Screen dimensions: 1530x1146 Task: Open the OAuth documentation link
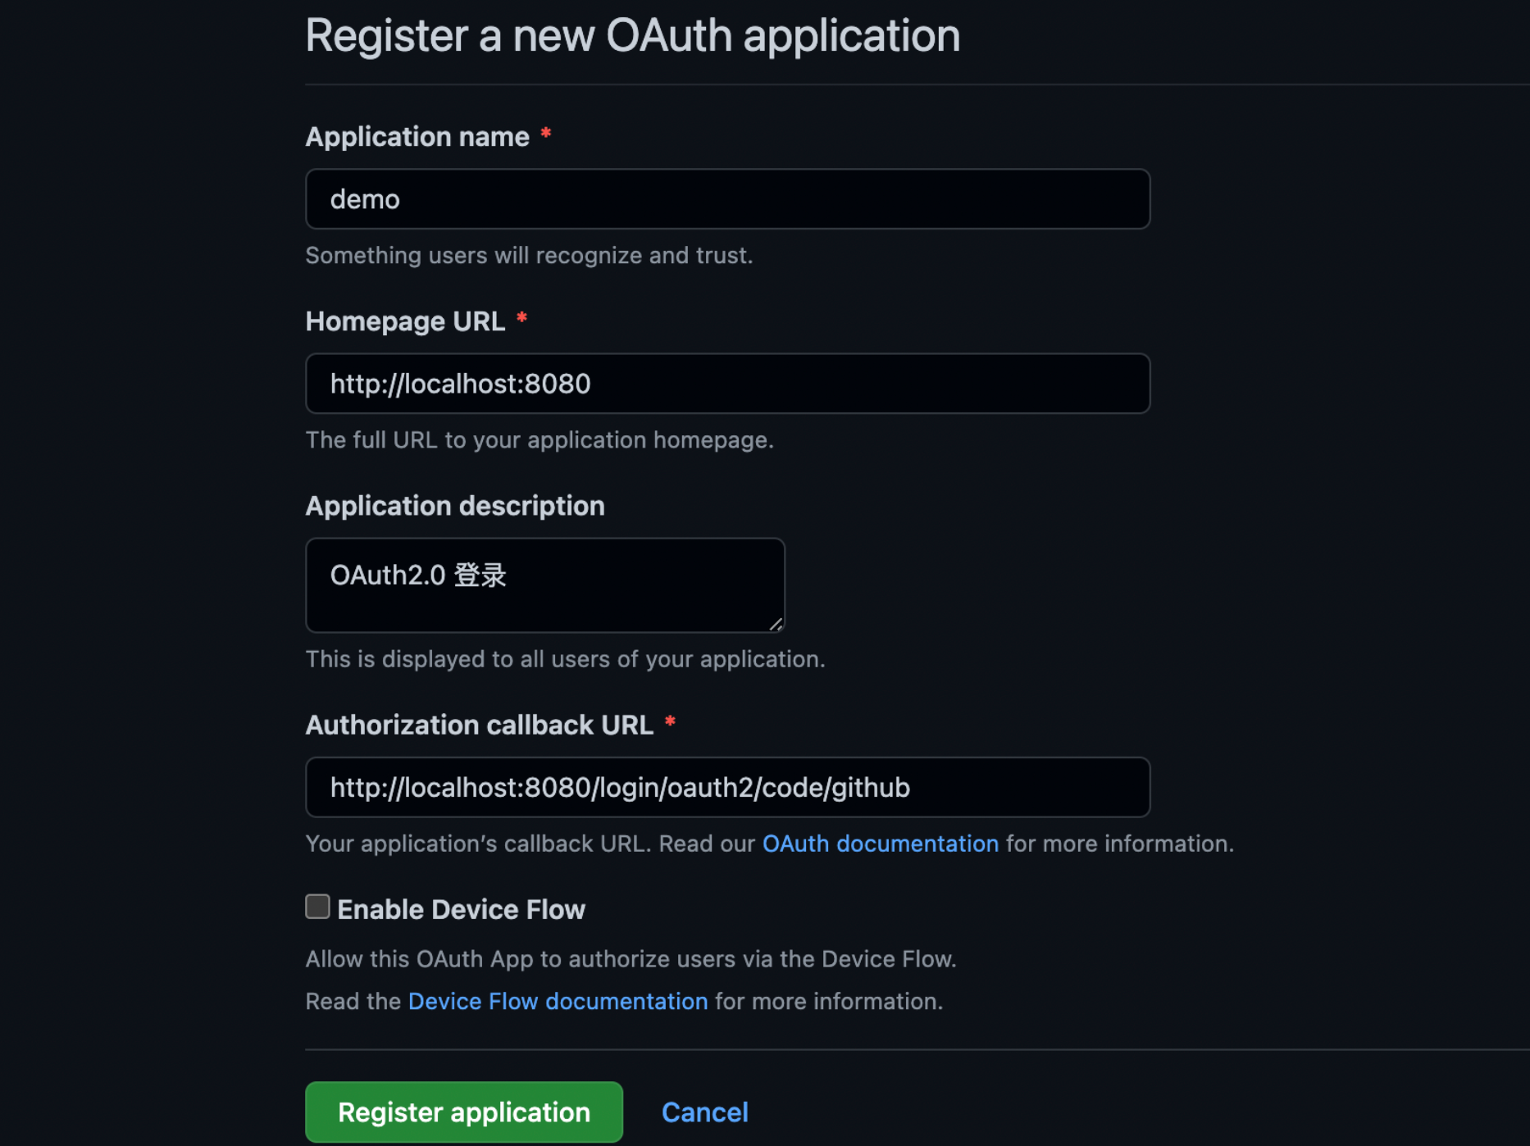point(880,844)
